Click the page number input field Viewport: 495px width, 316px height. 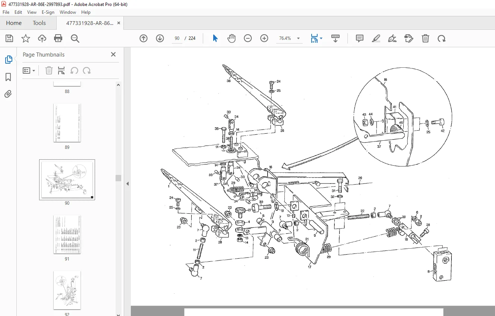[x=177, y=38]
